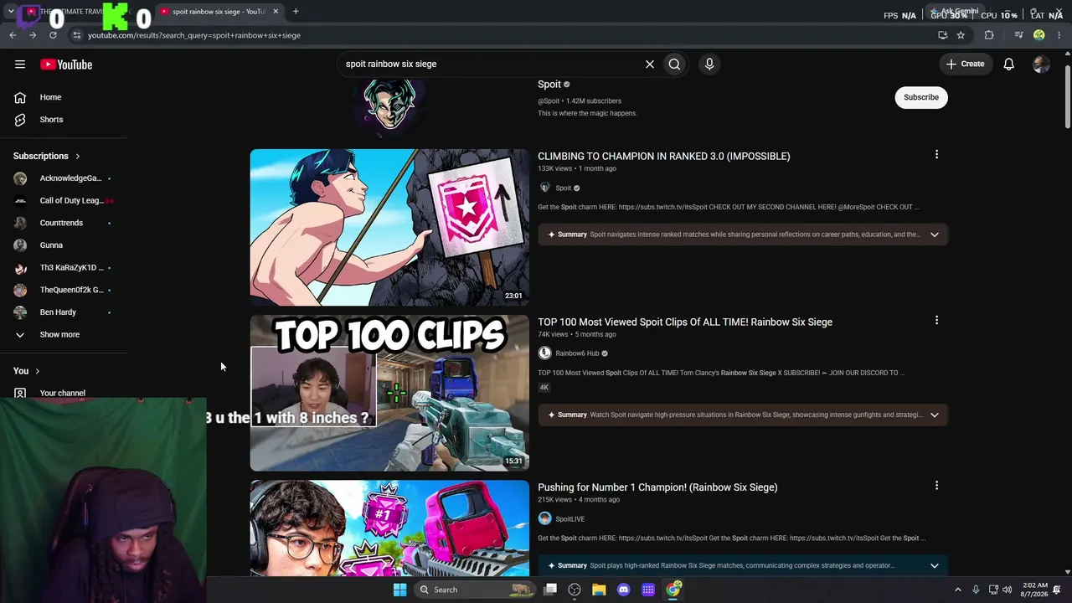Open the Chrome three-dot menu

tap(1059, 35)
